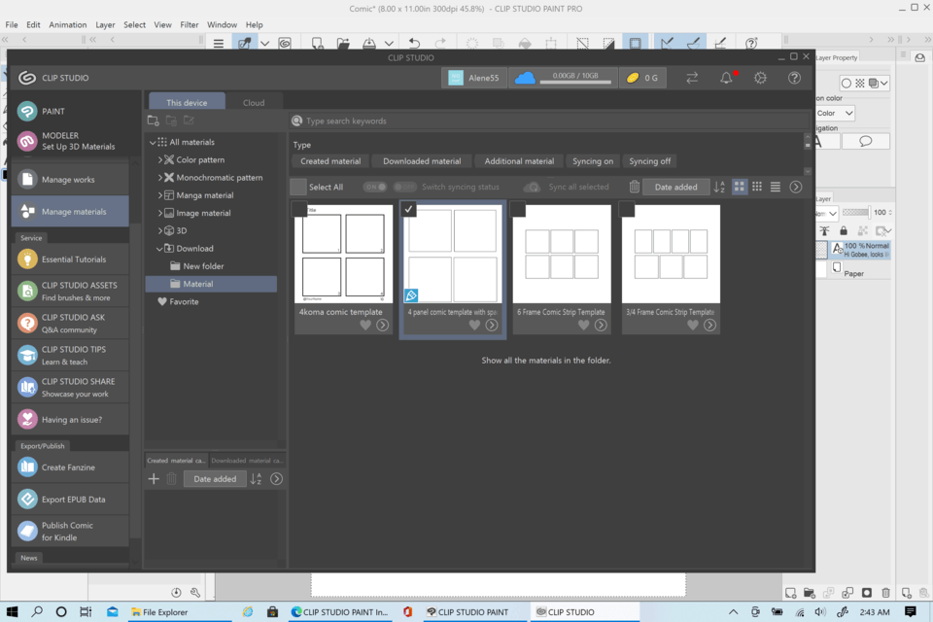This screenshot has height=622, width=933.
Task: Switch to large thumbnail view
Action: coord(739,187)
